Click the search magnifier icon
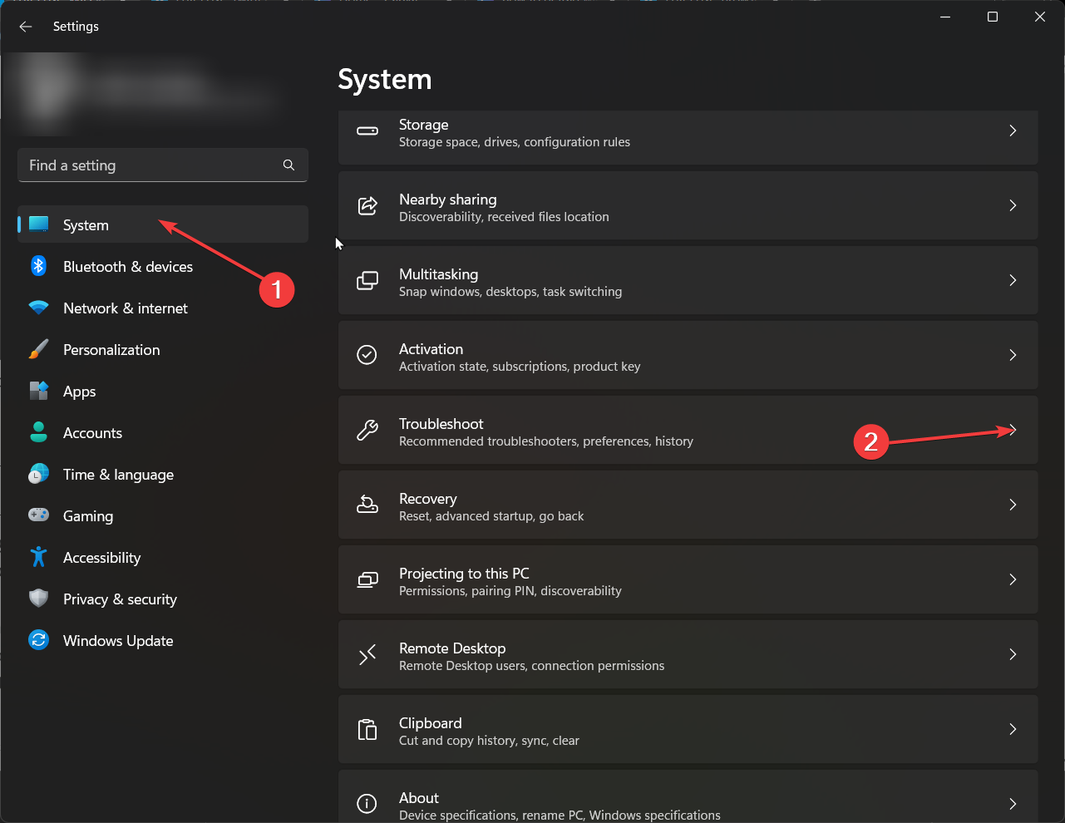 pos(288,165)
